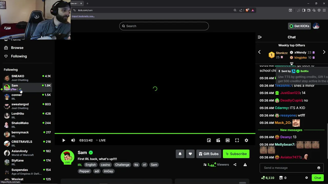Open LordHito channel in Following list
Image resolution: width=328 pixels, height=184 pixels.
point(27,116)
